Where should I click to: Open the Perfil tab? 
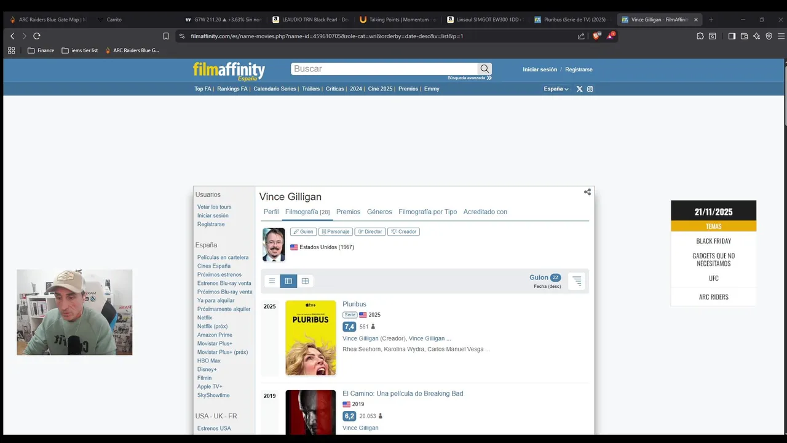tap(271, 212)
